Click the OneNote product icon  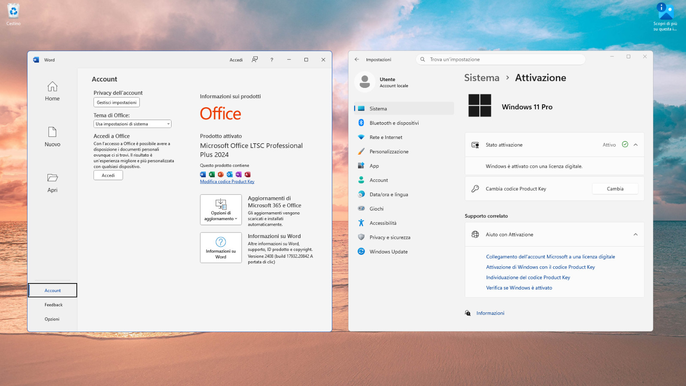pyautogui.click(x=239, y=174)
